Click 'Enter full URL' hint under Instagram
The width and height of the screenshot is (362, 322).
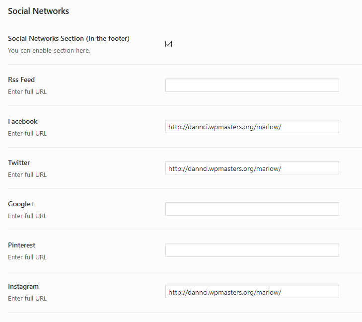(27, 298)
